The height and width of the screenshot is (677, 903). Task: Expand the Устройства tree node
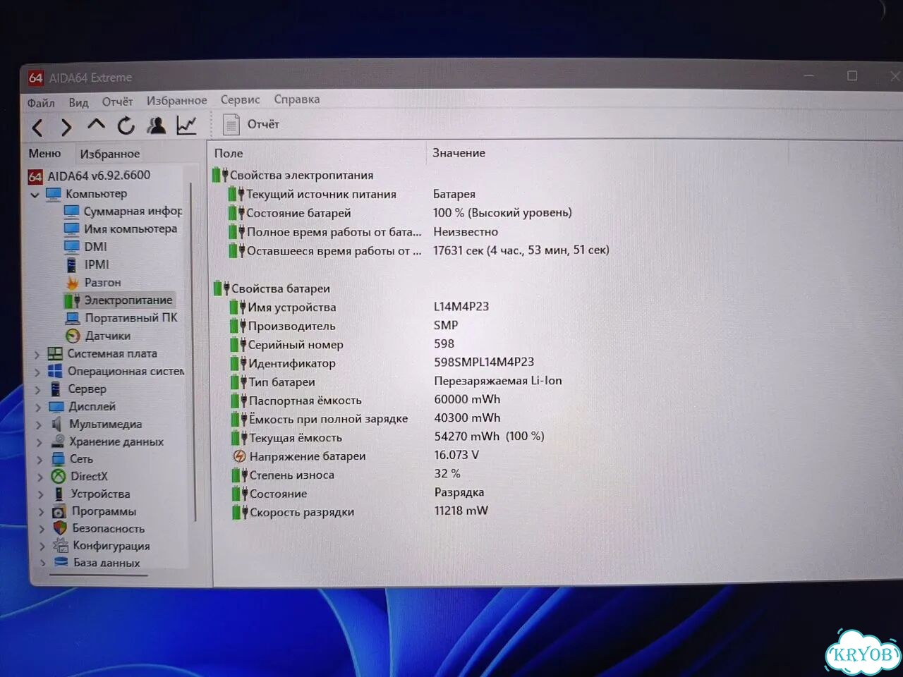(40, 494)
